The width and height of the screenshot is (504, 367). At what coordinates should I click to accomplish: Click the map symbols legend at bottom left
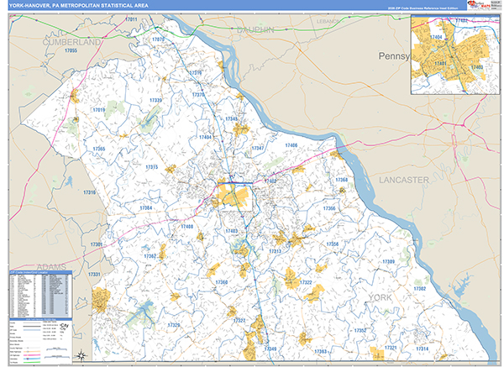click(x=39, y=336)
